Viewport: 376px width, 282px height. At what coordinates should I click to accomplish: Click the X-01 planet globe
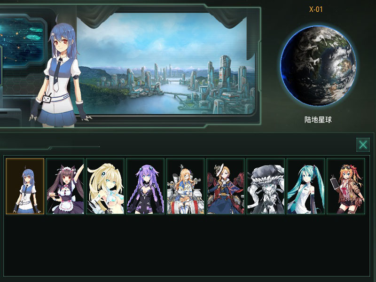318,65
